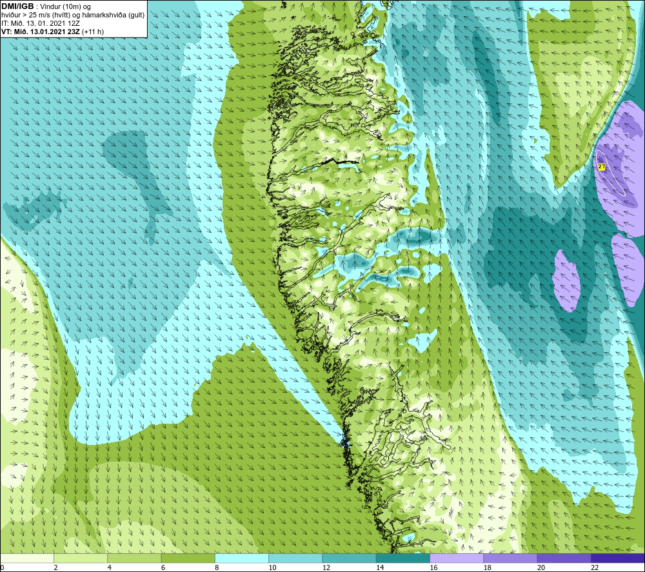This screenshot has height=572, width=645.
Task: Click the scale label 6
Action: point(163,567)
